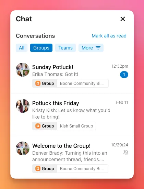Open Welcome to the Group! conversation title

[61, 146]
